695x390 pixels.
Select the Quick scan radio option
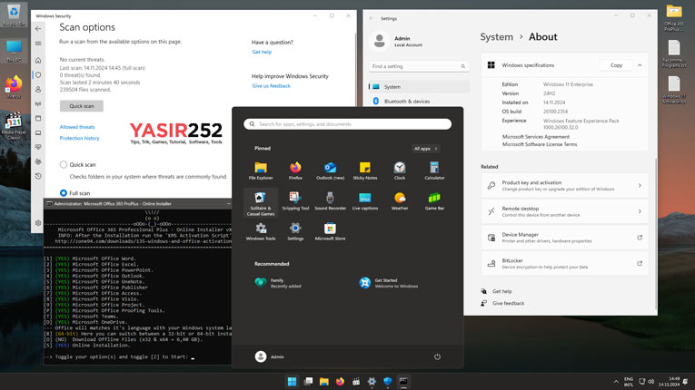(64, 165)
